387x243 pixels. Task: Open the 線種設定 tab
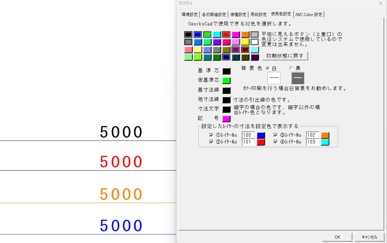238,15
